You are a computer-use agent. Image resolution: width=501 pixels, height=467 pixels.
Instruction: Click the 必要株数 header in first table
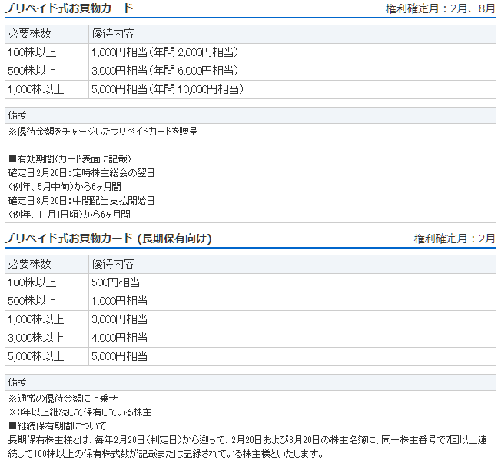click(47, 34)
